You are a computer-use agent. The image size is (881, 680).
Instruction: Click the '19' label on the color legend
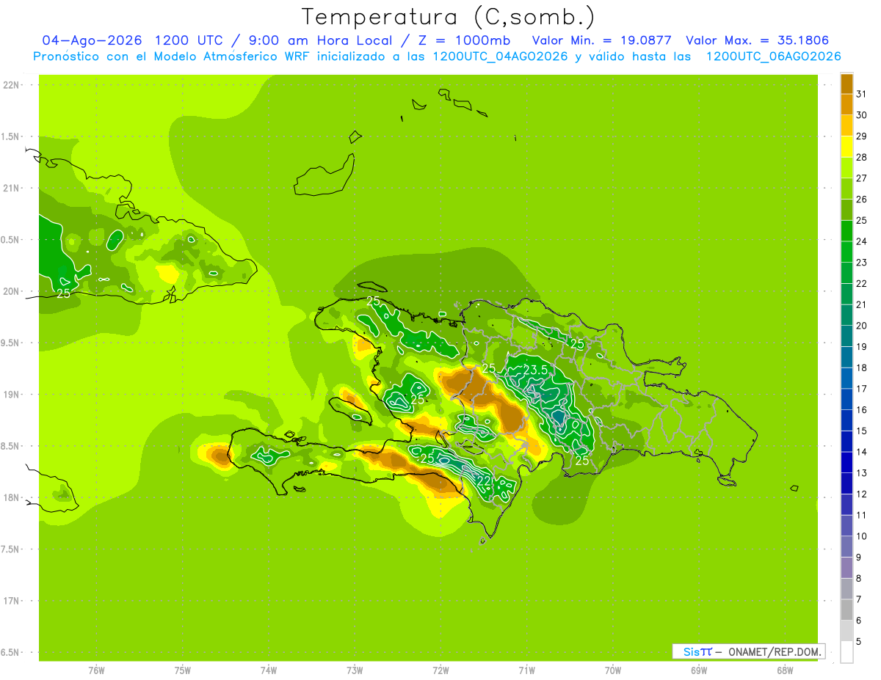tap(862, 346)
